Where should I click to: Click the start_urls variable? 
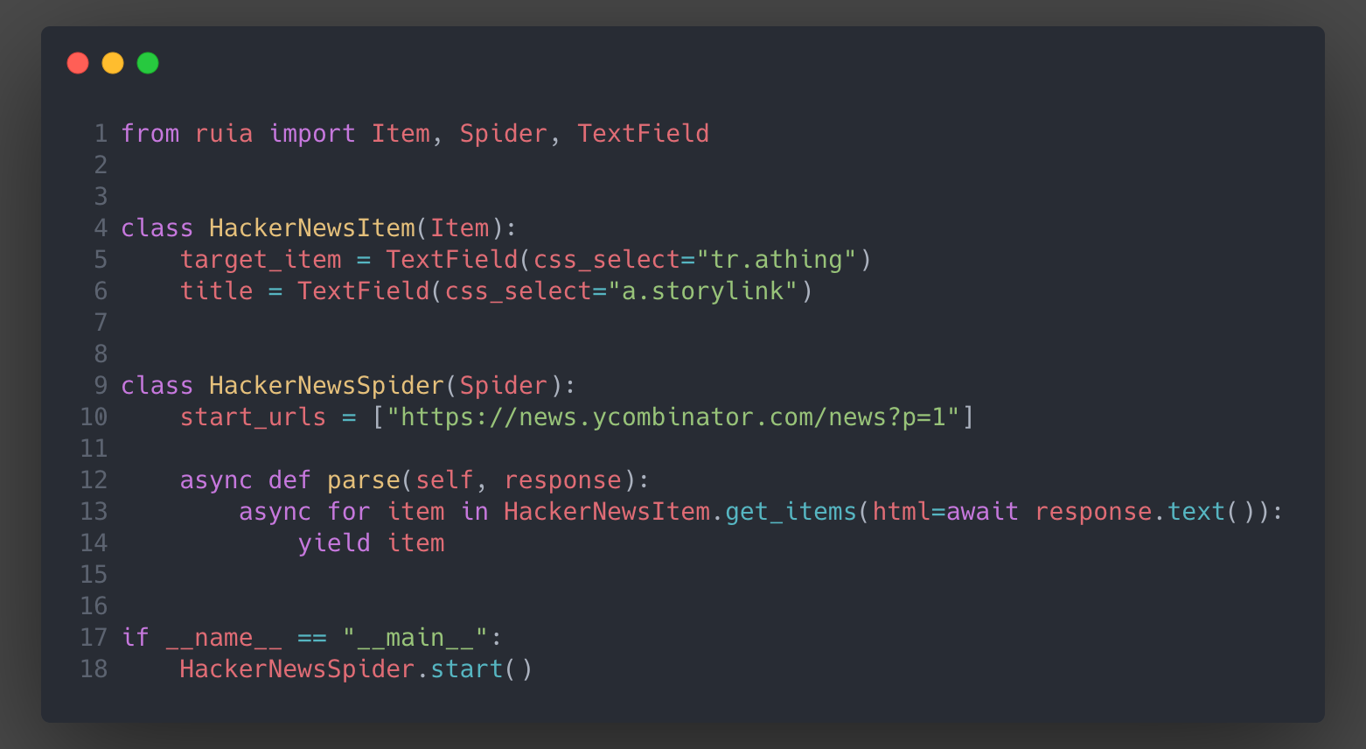[253, 416]
